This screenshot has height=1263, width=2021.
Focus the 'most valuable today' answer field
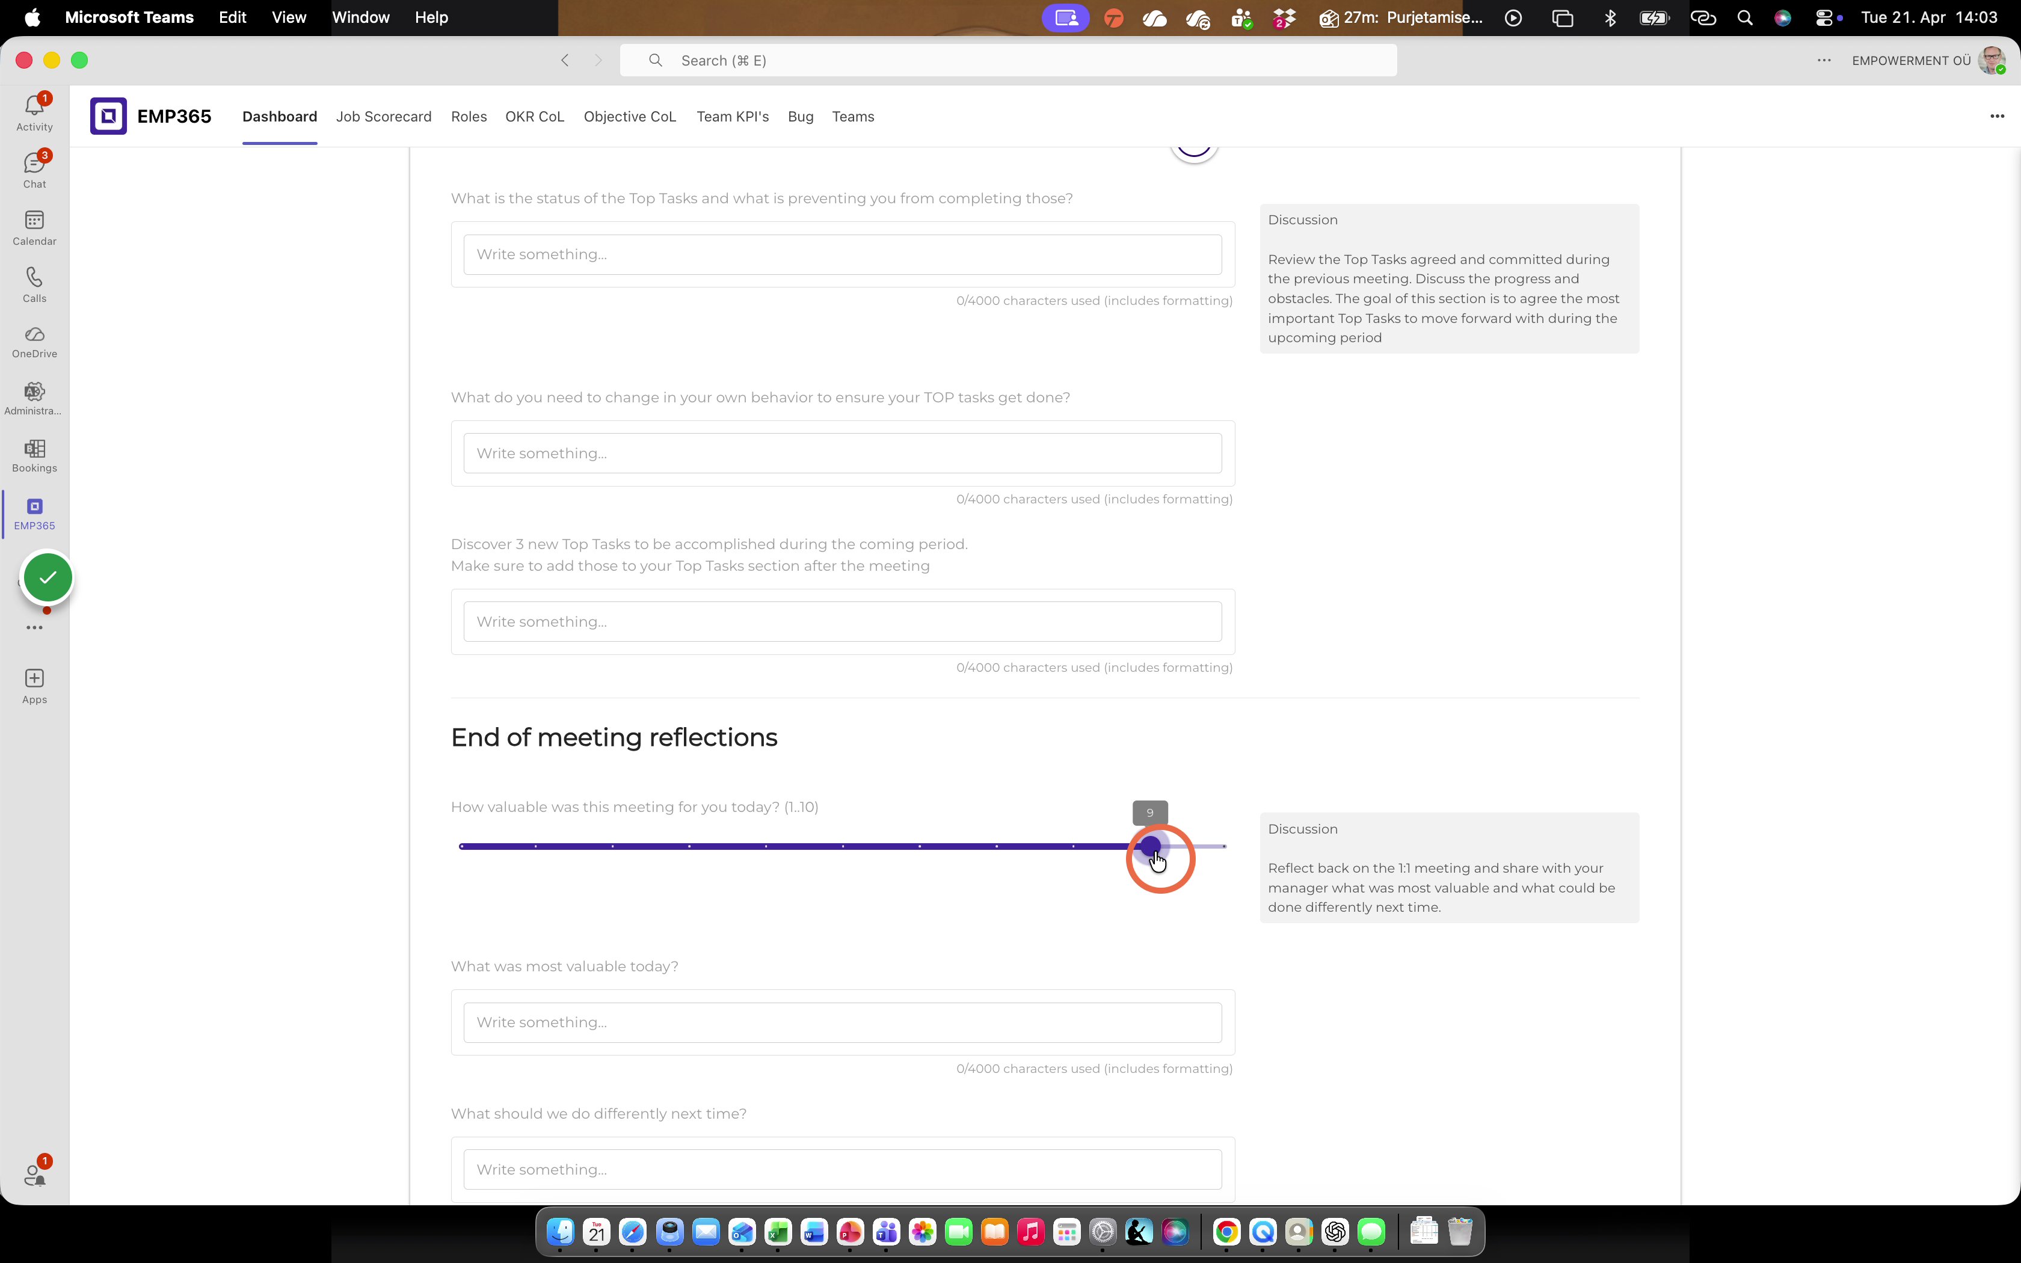843,1022
